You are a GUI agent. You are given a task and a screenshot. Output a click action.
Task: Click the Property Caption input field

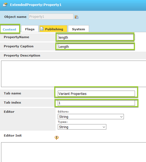pos(96,47)
